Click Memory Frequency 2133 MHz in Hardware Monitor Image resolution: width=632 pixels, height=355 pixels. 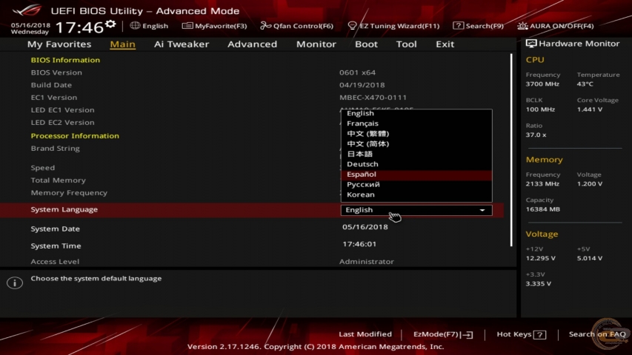click(542, 183)
